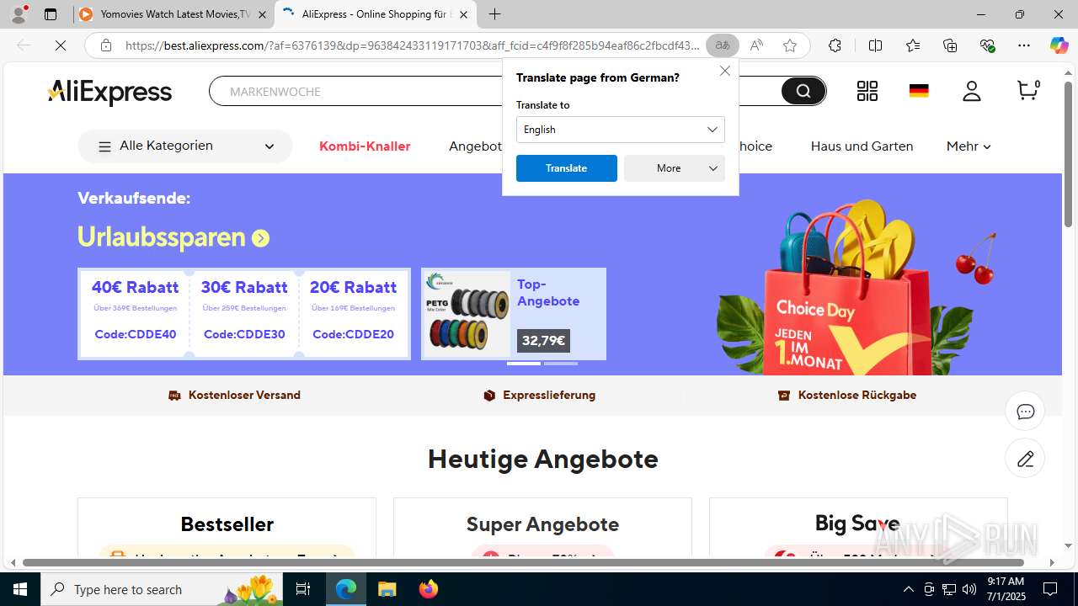This screenshot has width=1078, height=606.
Task: Click Expresslieferung text
Action: (549, 395)
